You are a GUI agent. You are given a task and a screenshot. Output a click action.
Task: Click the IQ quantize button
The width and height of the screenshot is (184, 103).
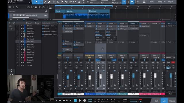click(87, 2)
